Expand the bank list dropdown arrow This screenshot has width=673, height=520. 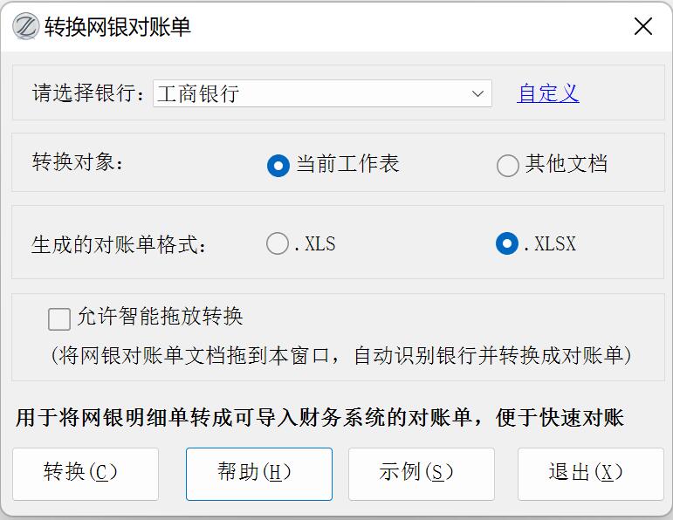477,93
